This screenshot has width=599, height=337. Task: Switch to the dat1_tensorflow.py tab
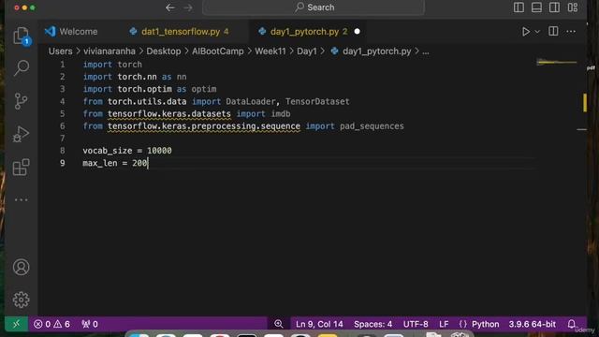179,32
